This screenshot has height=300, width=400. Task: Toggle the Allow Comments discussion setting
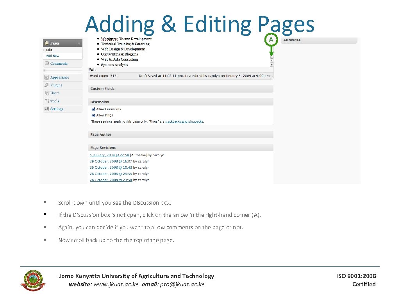pyautogui.click(x=93, y=109)
